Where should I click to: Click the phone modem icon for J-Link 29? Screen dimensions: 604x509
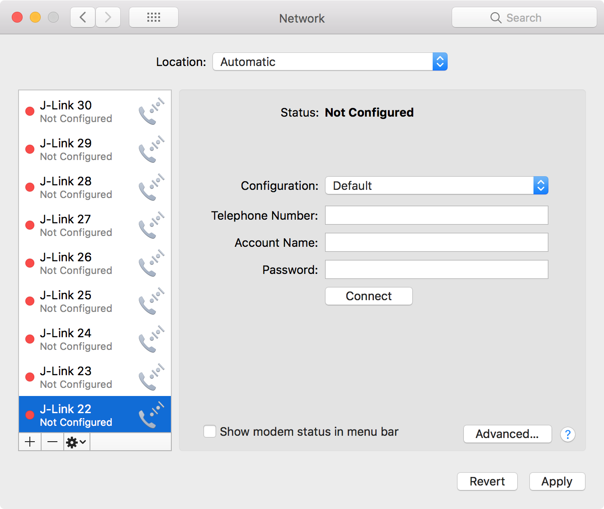151,149
